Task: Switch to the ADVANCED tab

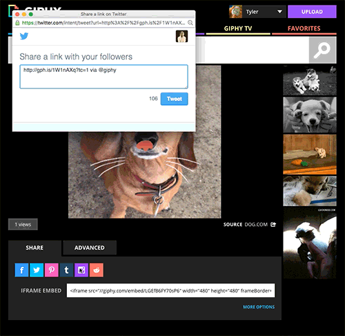Action: point(90,248)
